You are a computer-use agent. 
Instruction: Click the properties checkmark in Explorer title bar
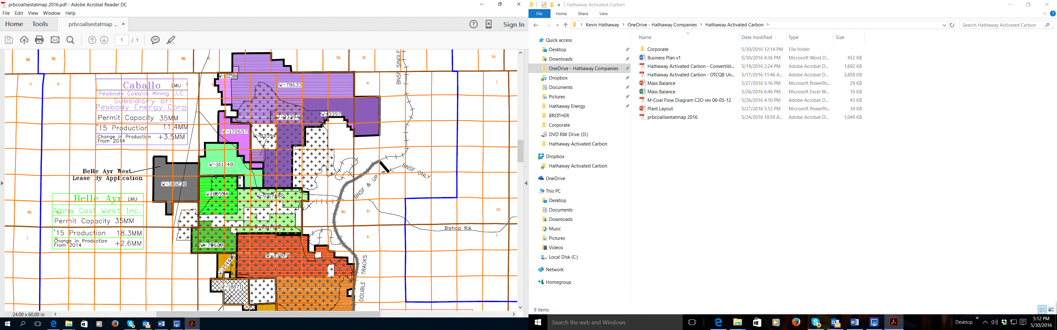tap(544, 5)
